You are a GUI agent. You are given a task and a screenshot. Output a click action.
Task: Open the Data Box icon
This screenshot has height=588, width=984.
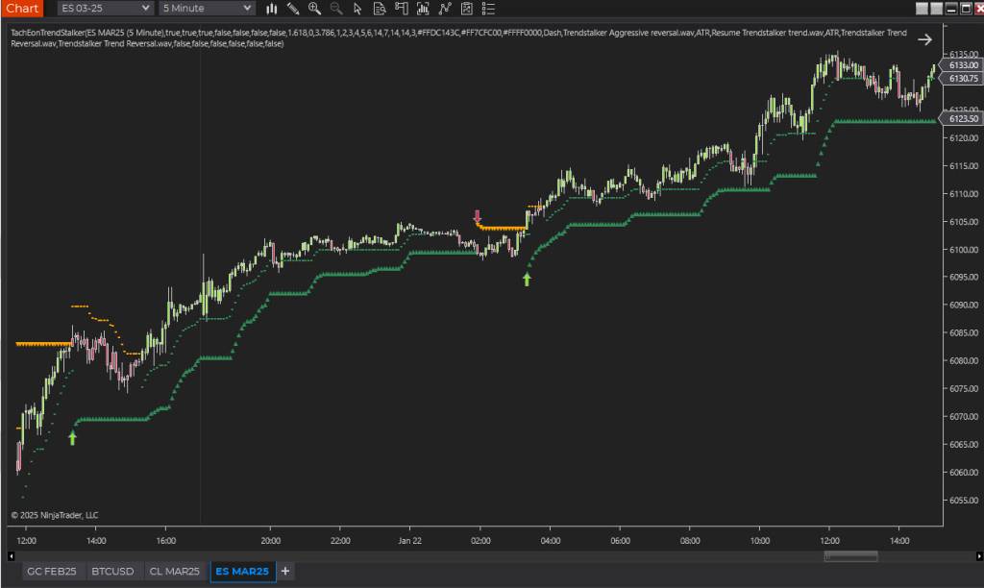point(380,9)
